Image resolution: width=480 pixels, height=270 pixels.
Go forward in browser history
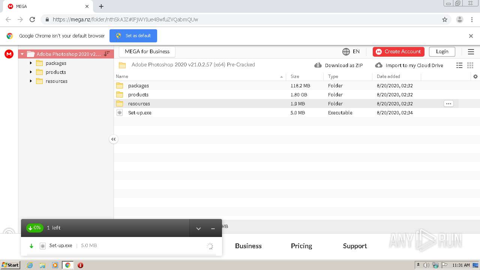[20, 19]
